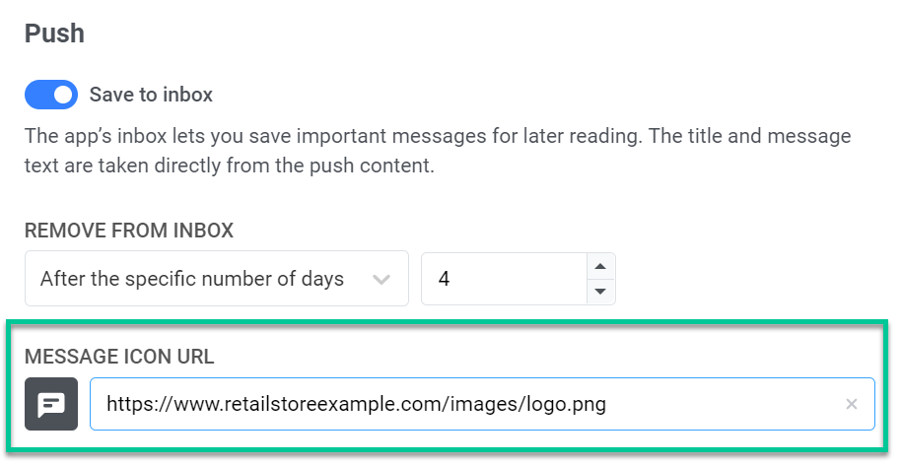Click the "https" start of the icon URL

point(128,404)
